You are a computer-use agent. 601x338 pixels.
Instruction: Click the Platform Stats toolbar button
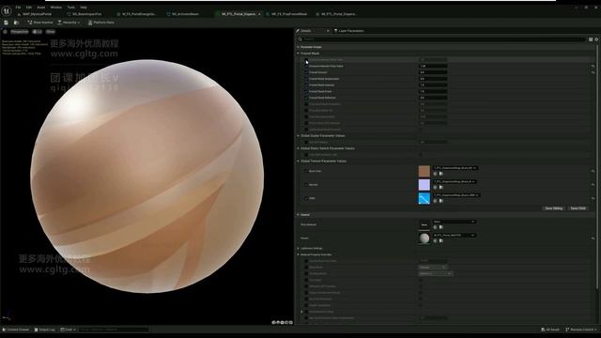tap(101, 23)
